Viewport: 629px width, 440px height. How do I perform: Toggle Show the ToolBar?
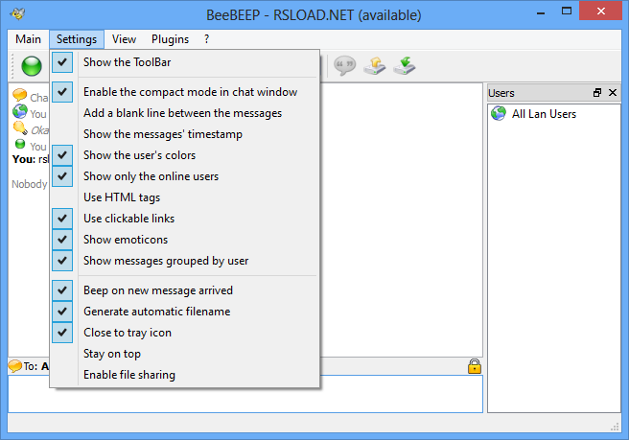pyautogui.click(x=184, y=62)
